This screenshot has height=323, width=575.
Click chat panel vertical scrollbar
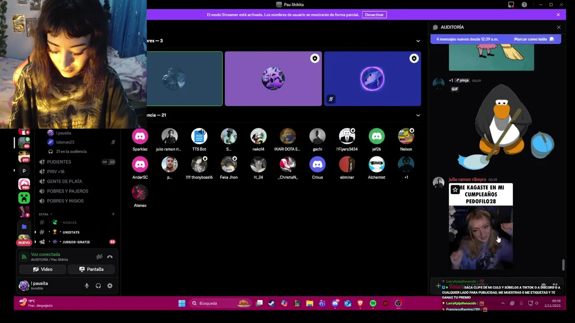point(563,265)
